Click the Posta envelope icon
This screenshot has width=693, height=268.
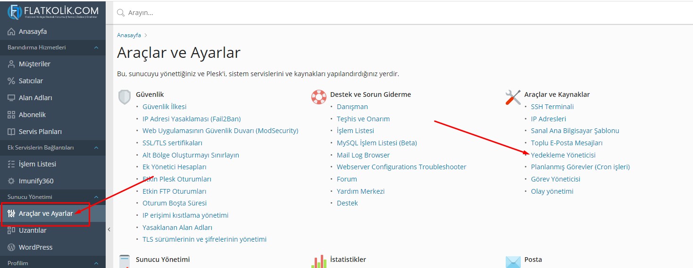[513, 262]
